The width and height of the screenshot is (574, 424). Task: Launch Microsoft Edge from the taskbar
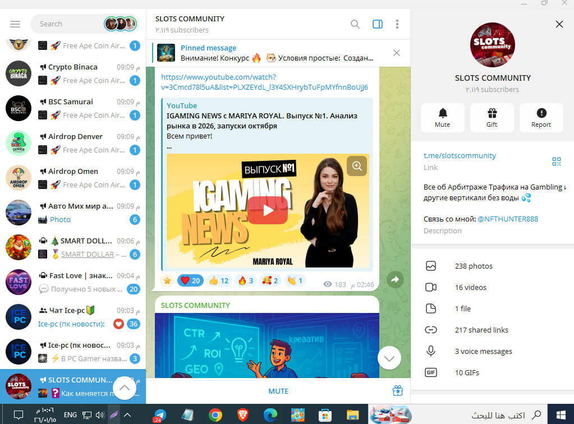point(270,415)
